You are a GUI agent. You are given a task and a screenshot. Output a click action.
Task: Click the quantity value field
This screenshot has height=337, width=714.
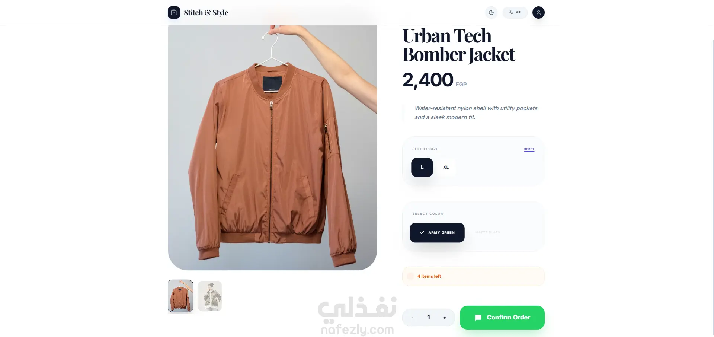(x=429, y=318)
